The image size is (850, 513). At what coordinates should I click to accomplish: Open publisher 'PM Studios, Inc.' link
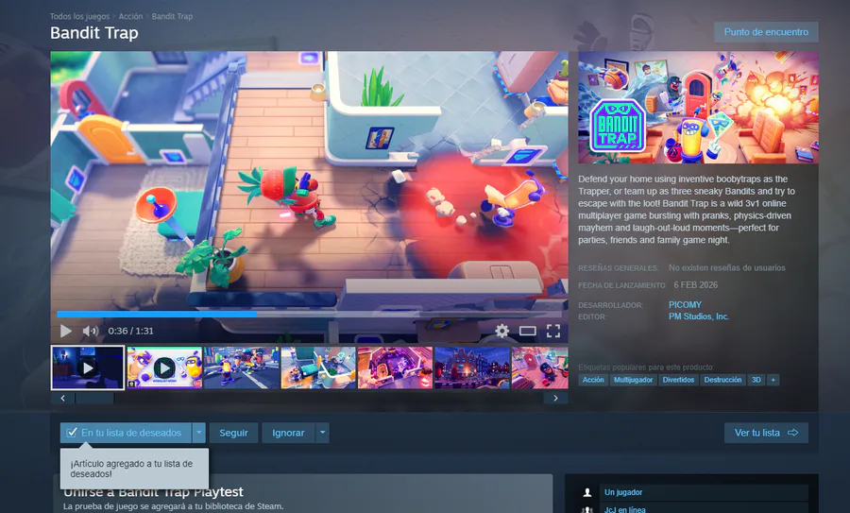[x=699, y=316]
